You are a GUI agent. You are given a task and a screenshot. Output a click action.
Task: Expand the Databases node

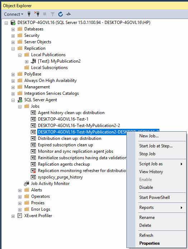pyautogui.click(x=13, y=30)
